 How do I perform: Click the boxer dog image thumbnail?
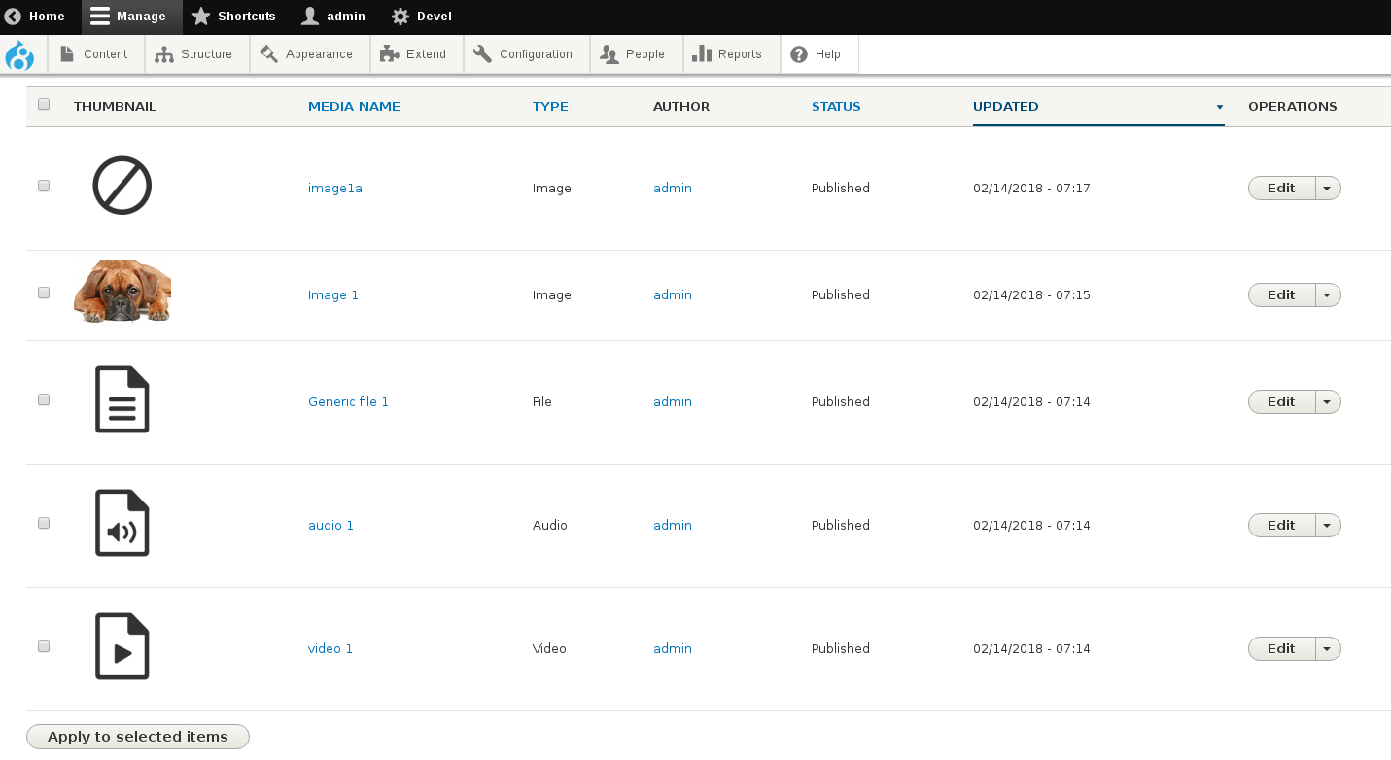[x=122, y=292]
